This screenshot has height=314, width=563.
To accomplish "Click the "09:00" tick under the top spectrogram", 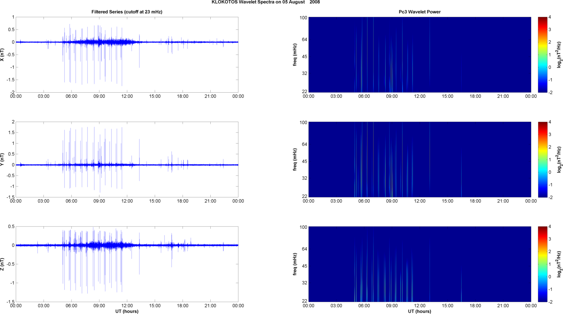I will [392, 96].
